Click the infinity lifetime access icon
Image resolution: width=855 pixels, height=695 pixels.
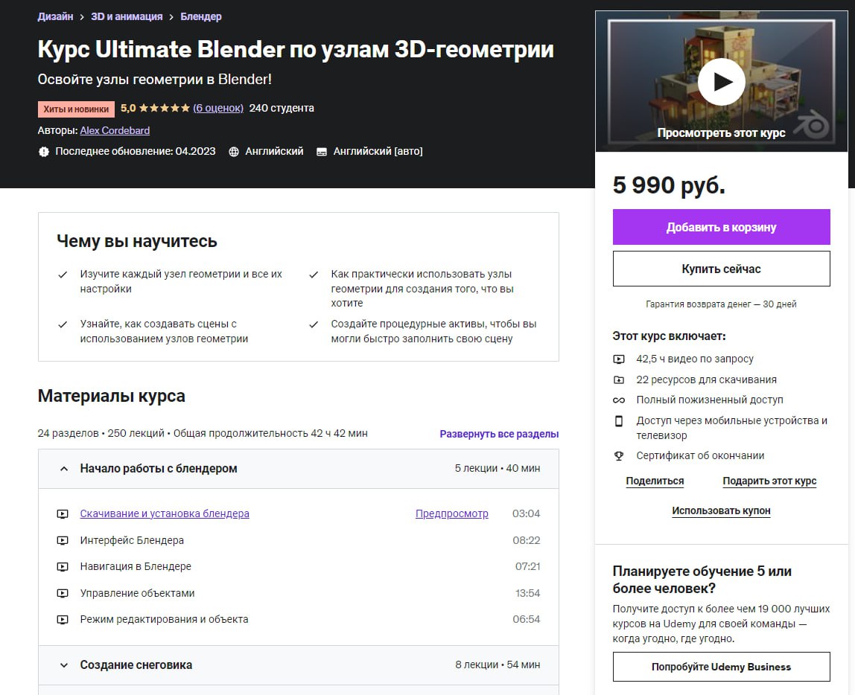pos(619,400)
